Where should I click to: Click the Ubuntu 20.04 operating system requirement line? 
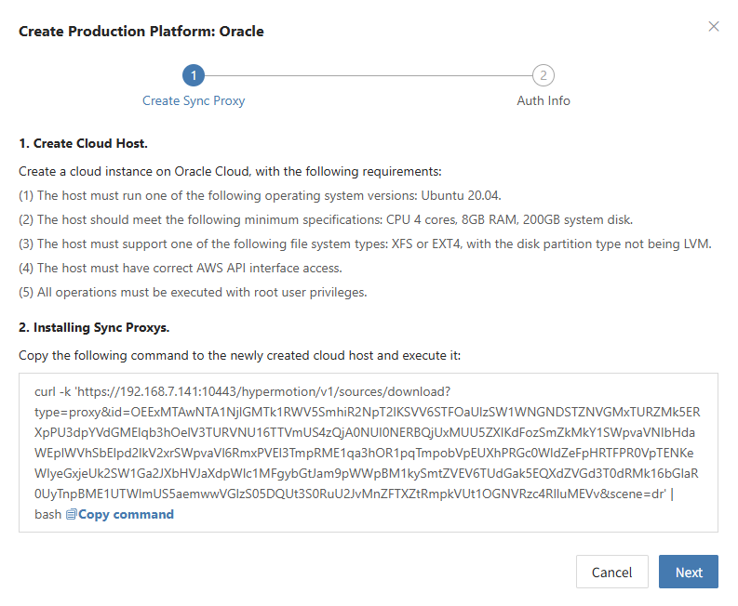click(260, 195)
